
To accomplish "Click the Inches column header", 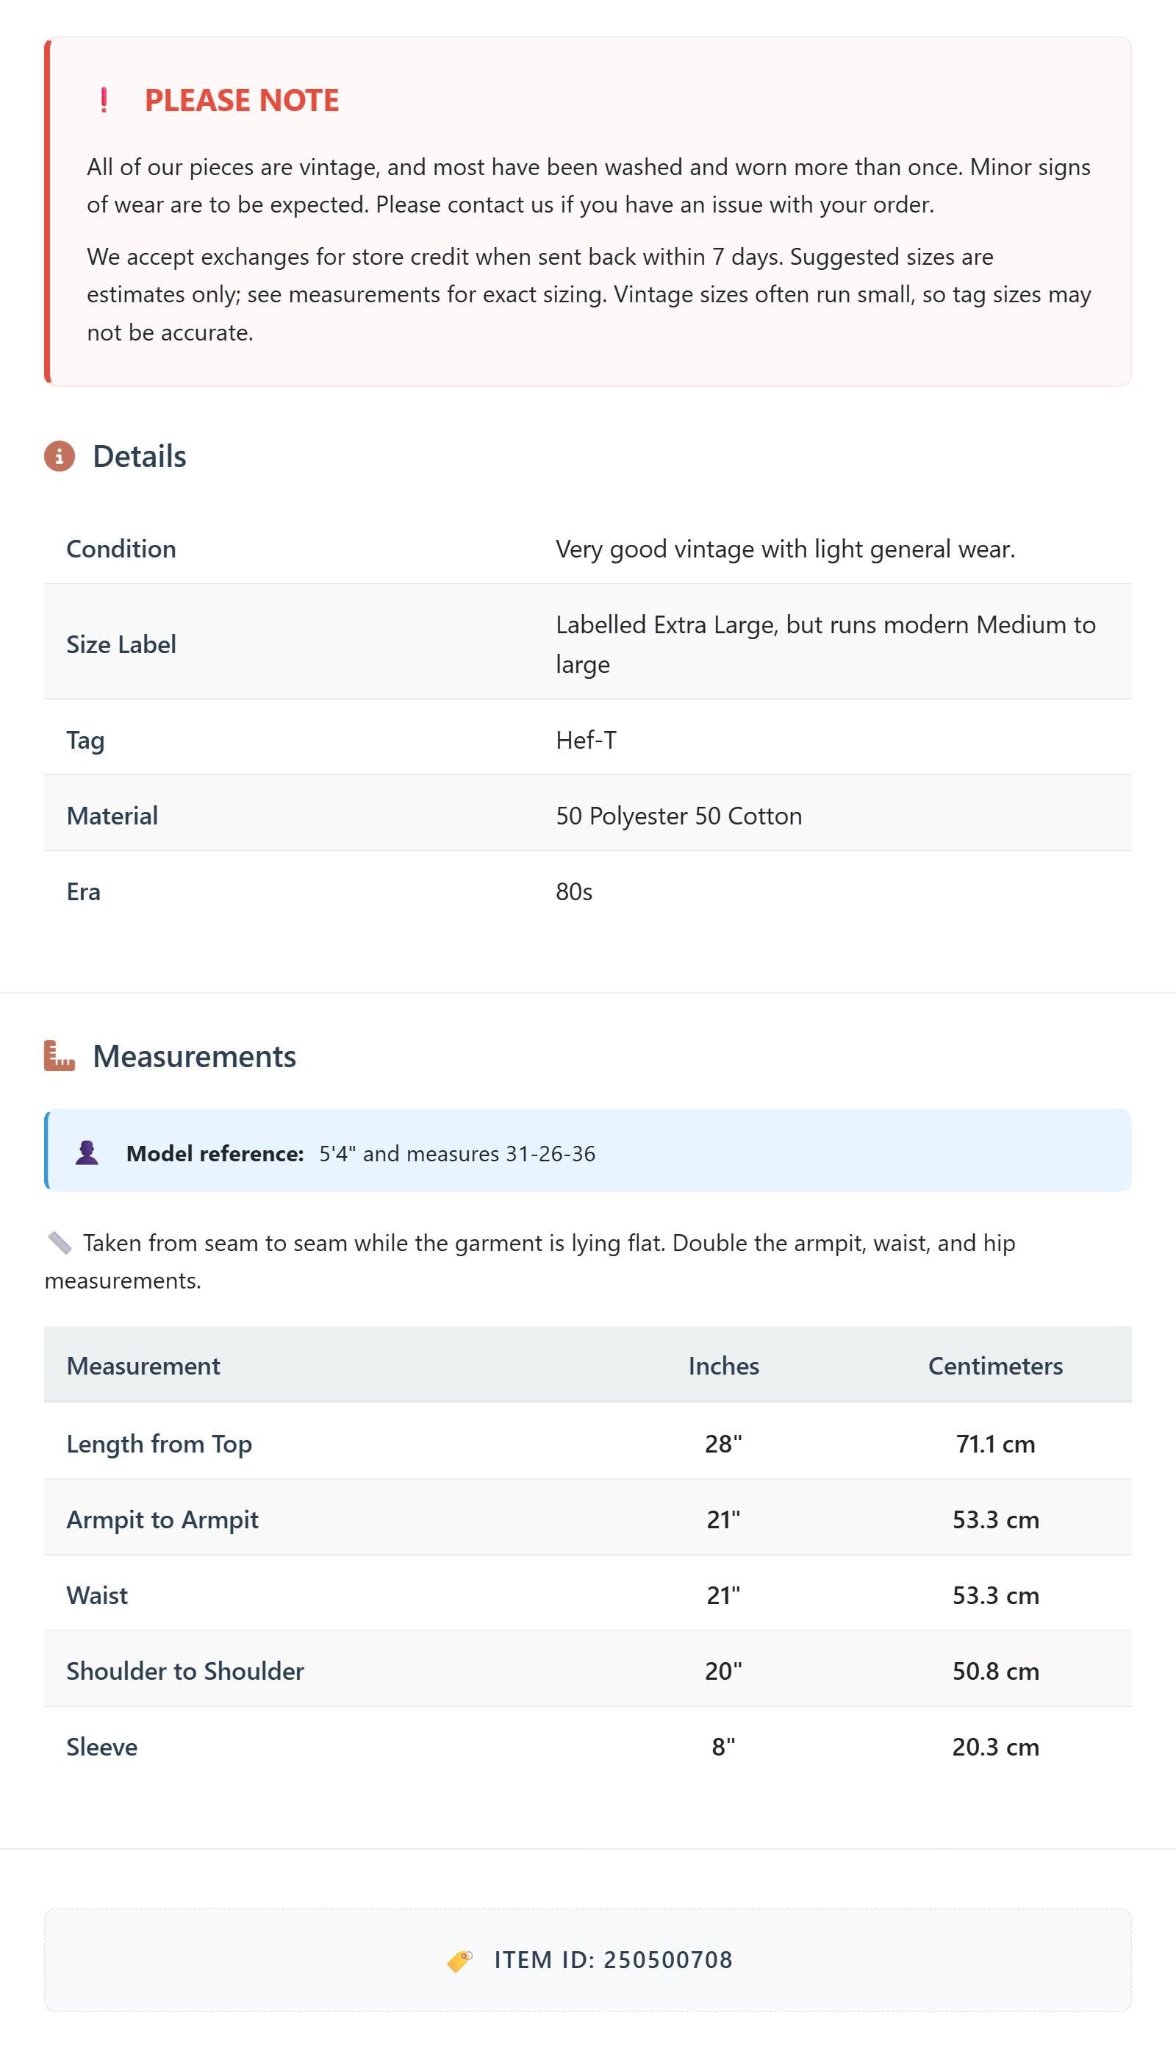I will pos(724,1366).
